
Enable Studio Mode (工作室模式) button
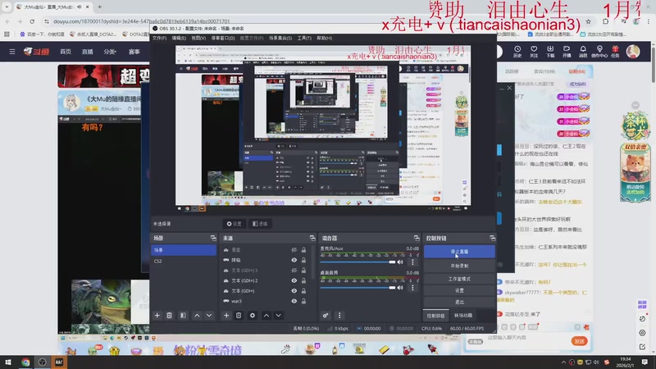pyautogui.click(x=459, y=279)
